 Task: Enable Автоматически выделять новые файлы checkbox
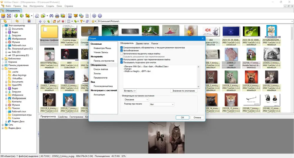[x=121, y=53]
